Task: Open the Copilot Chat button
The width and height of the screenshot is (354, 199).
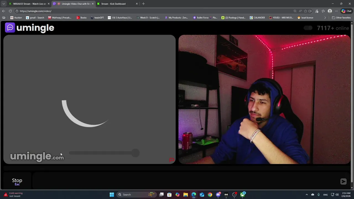Action: click(347, 11)
